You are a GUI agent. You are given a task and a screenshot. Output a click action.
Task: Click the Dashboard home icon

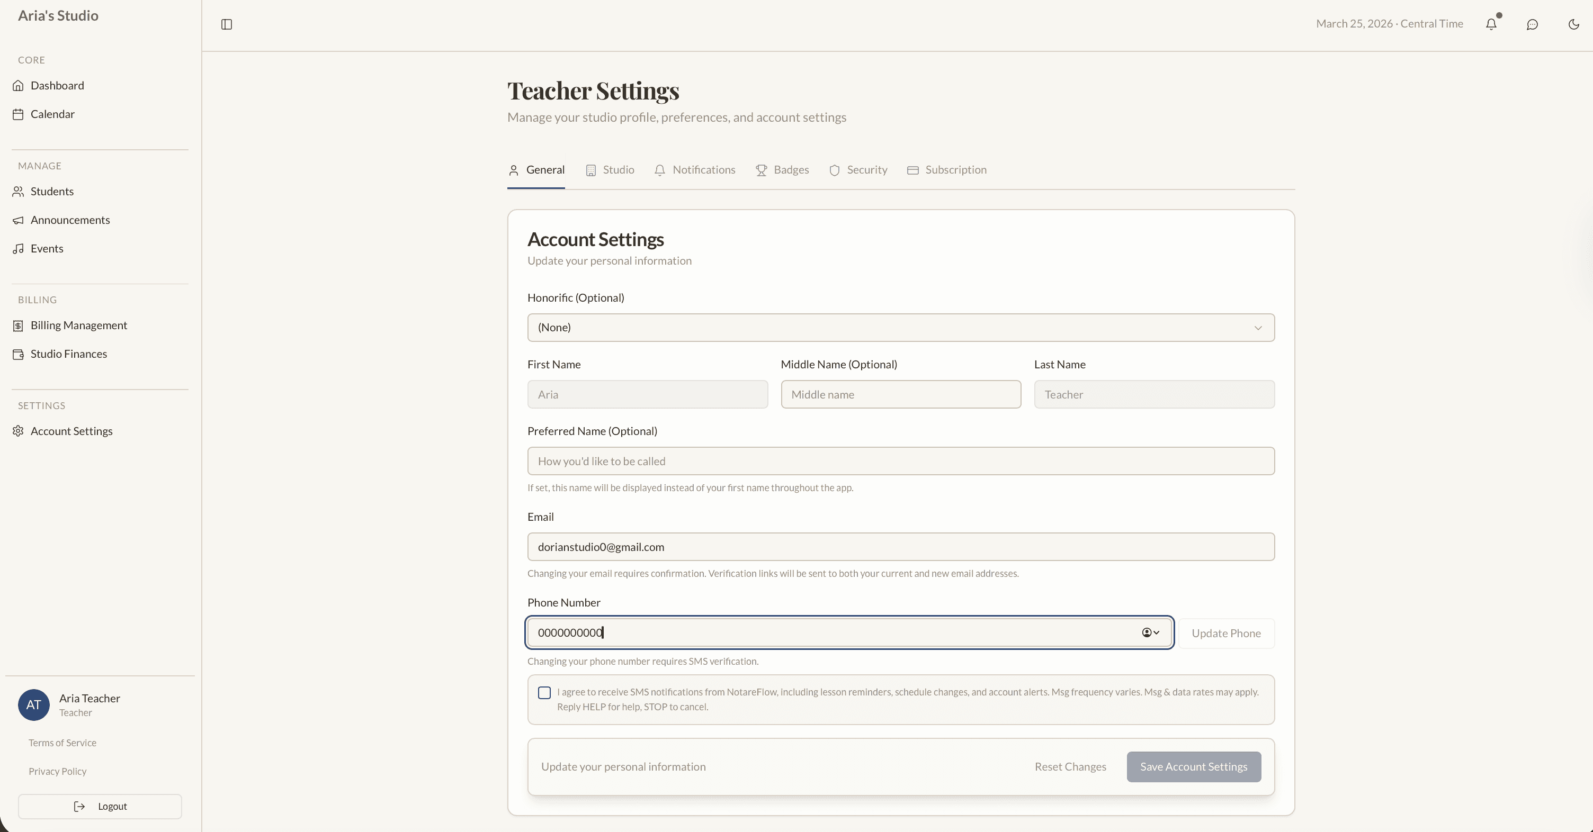click(19, 85)
